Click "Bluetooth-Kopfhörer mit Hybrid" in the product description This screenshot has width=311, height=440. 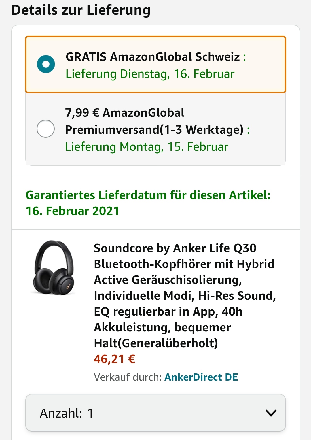click(184, 264)
